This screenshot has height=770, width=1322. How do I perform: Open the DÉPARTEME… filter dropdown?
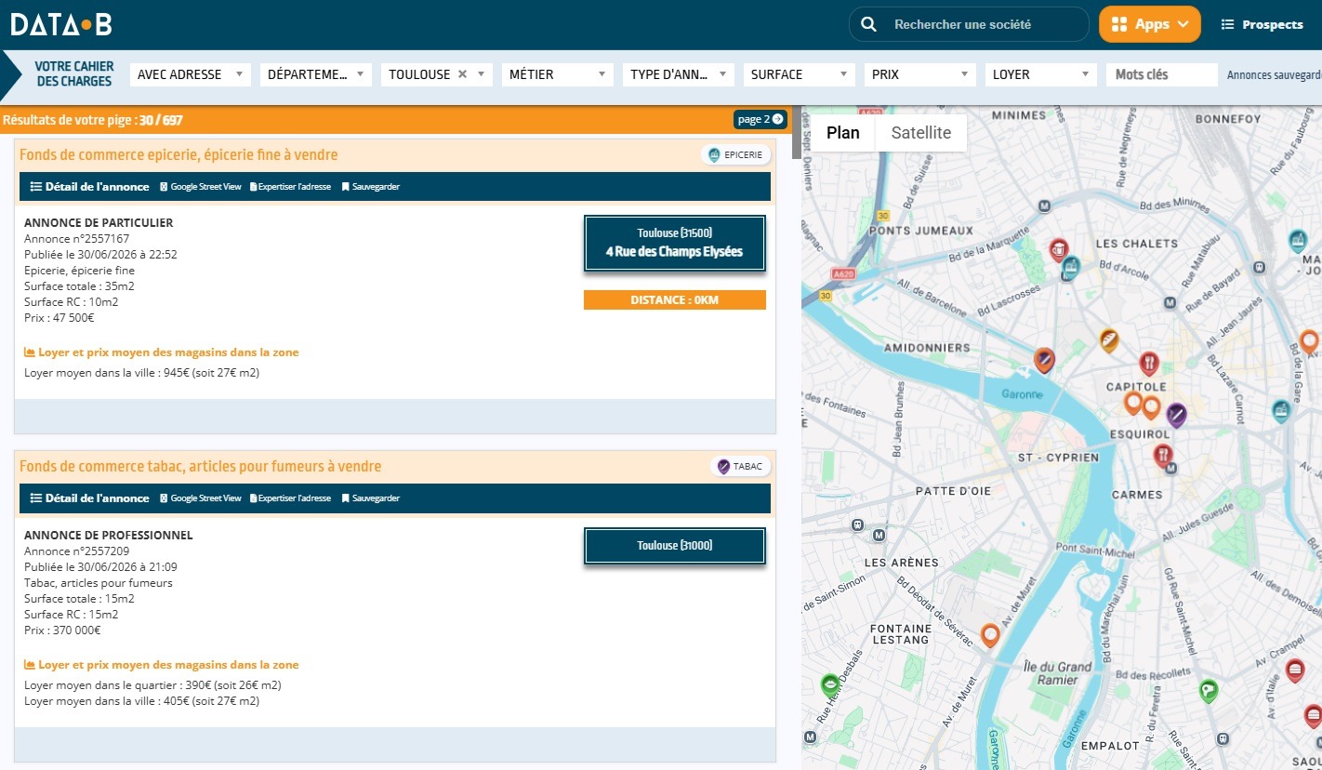tap(316, 74)
